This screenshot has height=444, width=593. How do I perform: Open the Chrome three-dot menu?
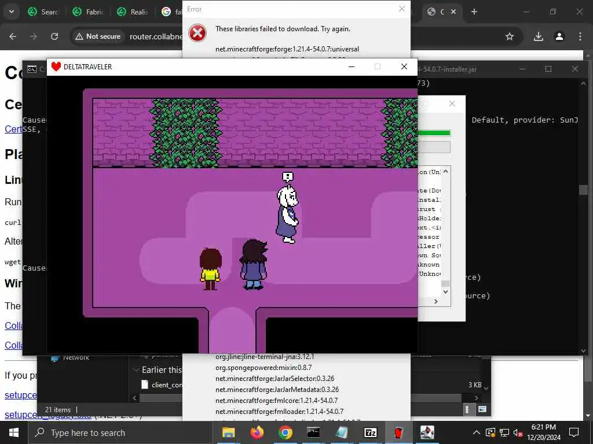pos(580,36)
